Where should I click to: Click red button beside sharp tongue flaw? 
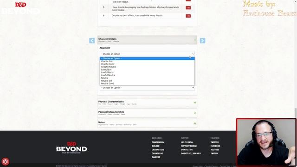coord(188,8)
